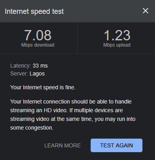This screenshot has height=160, width=155.
Task: Click the 'Your Internet connection should be able' line
Action: 71,102
